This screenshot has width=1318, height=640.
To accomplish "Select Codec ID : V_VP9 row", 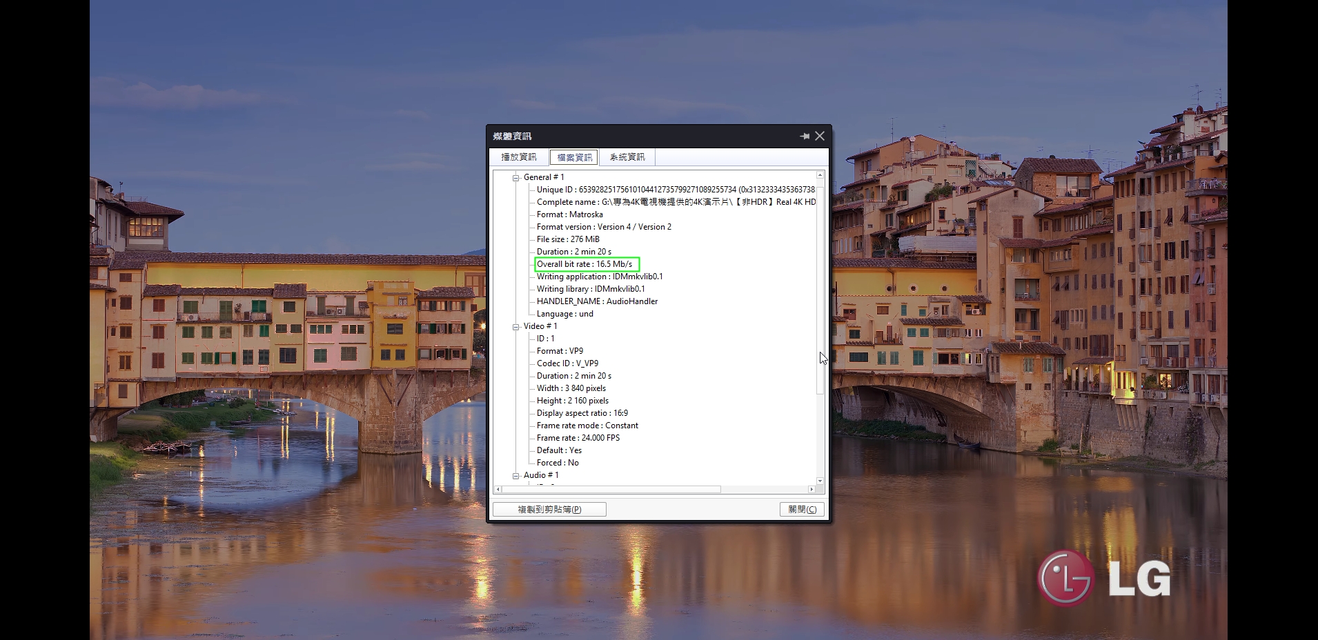I will (568, 363).
